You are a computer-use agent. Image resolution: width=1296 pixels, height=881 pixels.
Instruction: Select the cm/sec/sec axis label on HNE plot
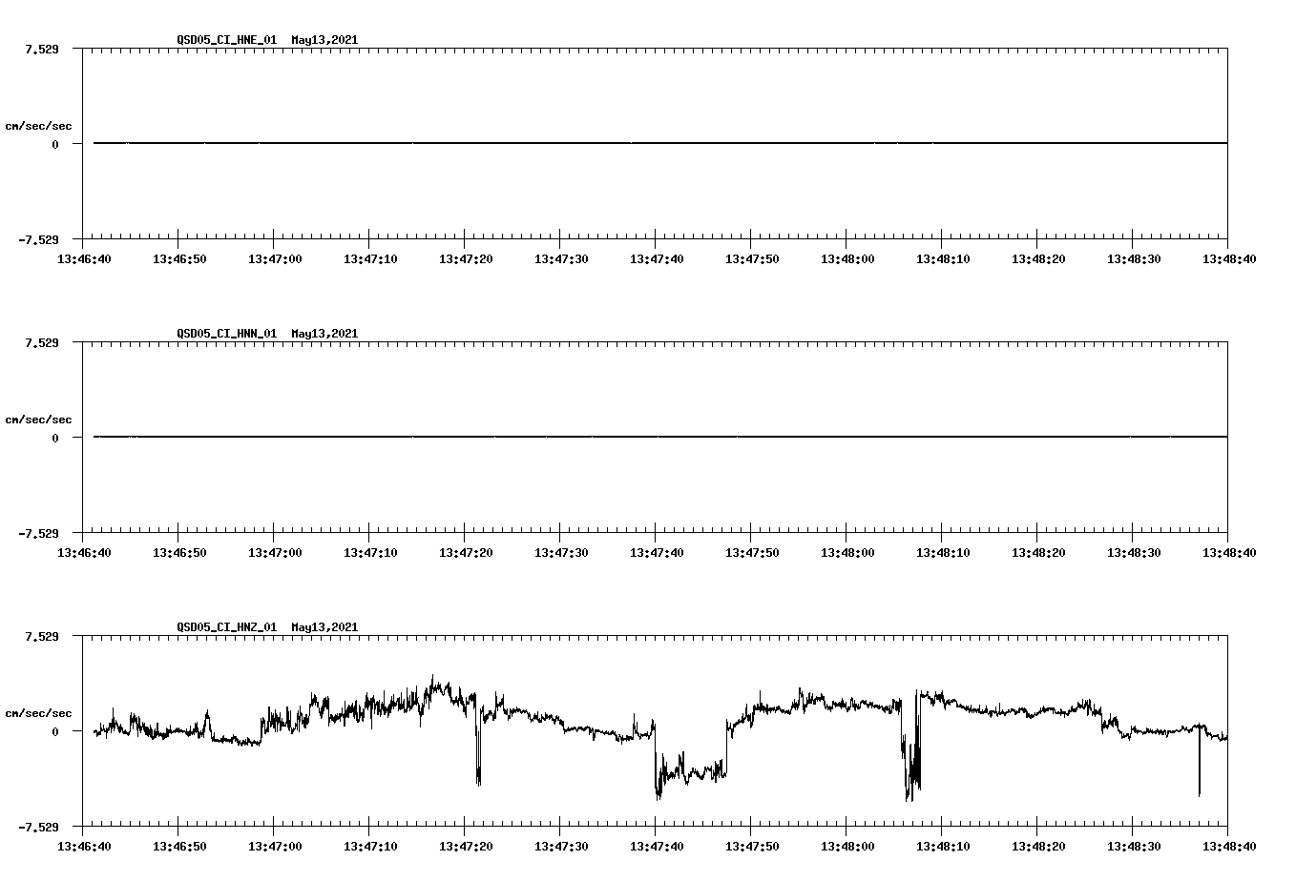click(x=39, y=125)
